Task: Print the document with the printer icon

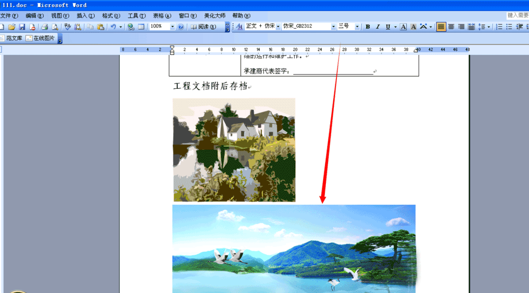Action: click(x=44, y=26)
